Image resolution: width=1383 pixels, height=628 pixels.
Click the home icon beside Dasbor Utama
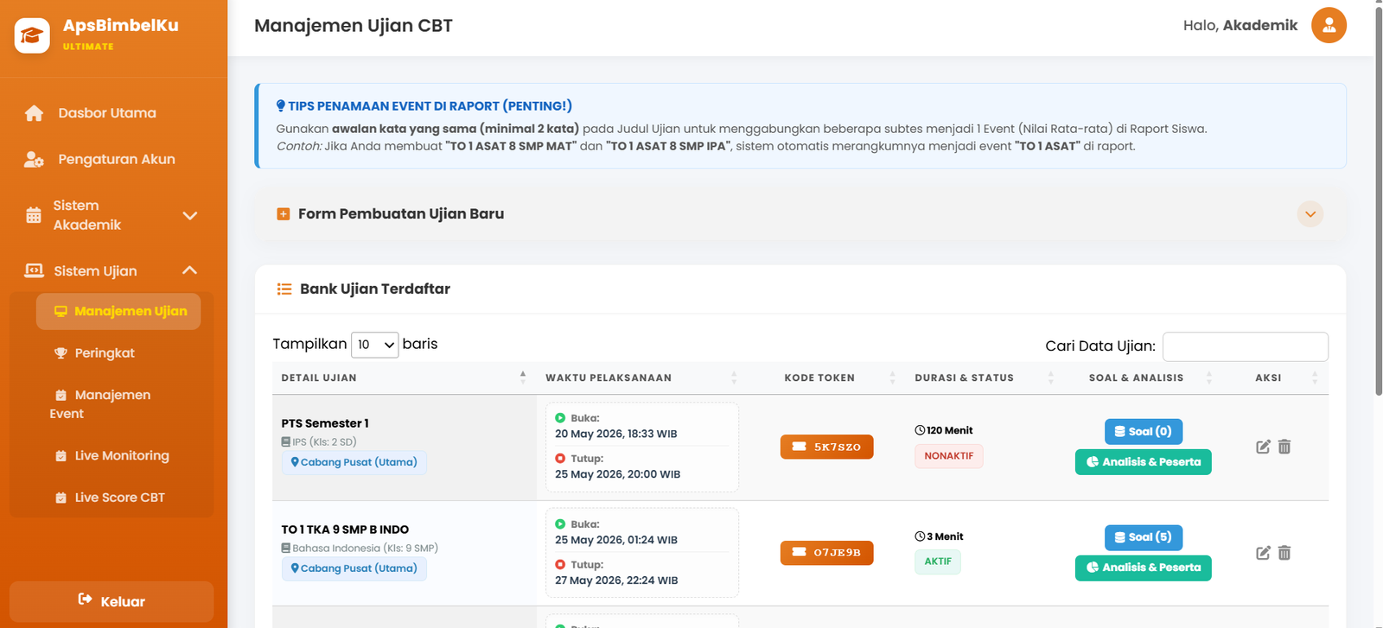(34, 113)
